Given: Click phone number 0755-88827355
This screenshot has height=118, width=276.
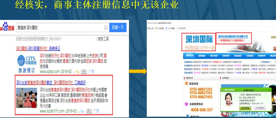Looking at the screenshot, I should click(201, 93).
